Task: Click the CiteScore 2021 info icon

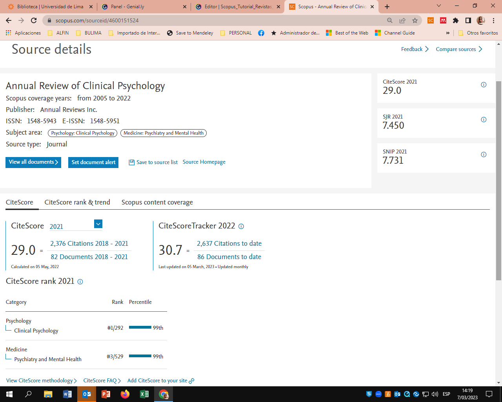Action: click(x=484, y=84)
